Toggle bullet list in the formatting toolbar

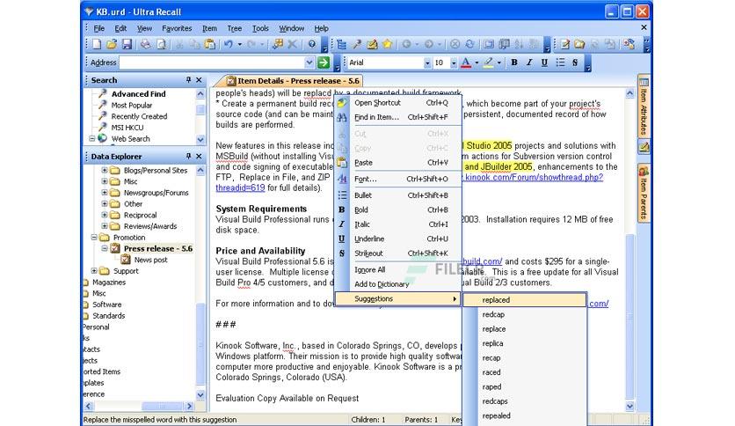[560, 62]
